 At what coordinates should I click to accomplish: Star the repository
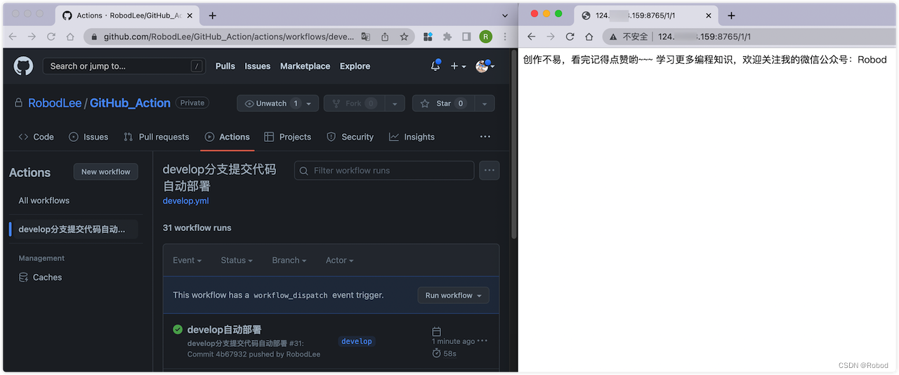443,103
